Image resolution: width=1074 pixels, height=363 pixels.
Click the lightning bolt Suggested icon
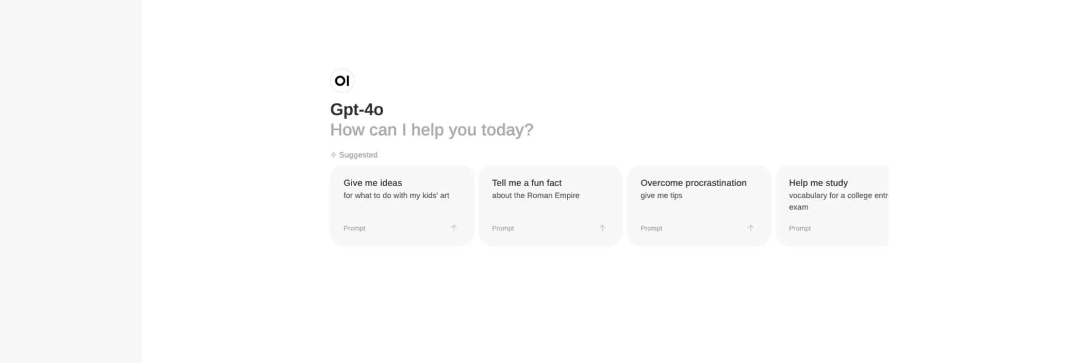point(333,155)
